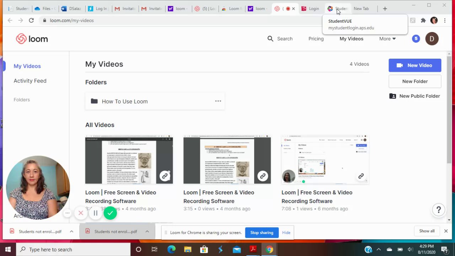Open the volume icon in system tray
Image resolution: width=455 pixels, height=256 pixels.
(411, 249)
